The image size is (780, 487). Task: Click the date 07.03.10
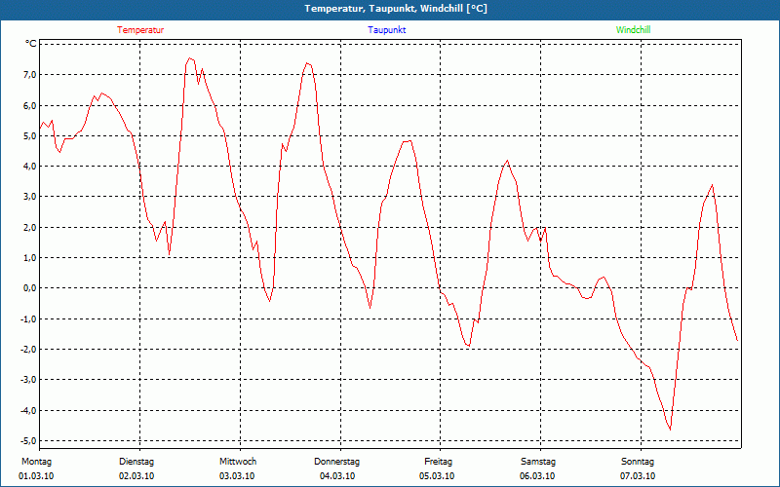click(x=638, y=476)
